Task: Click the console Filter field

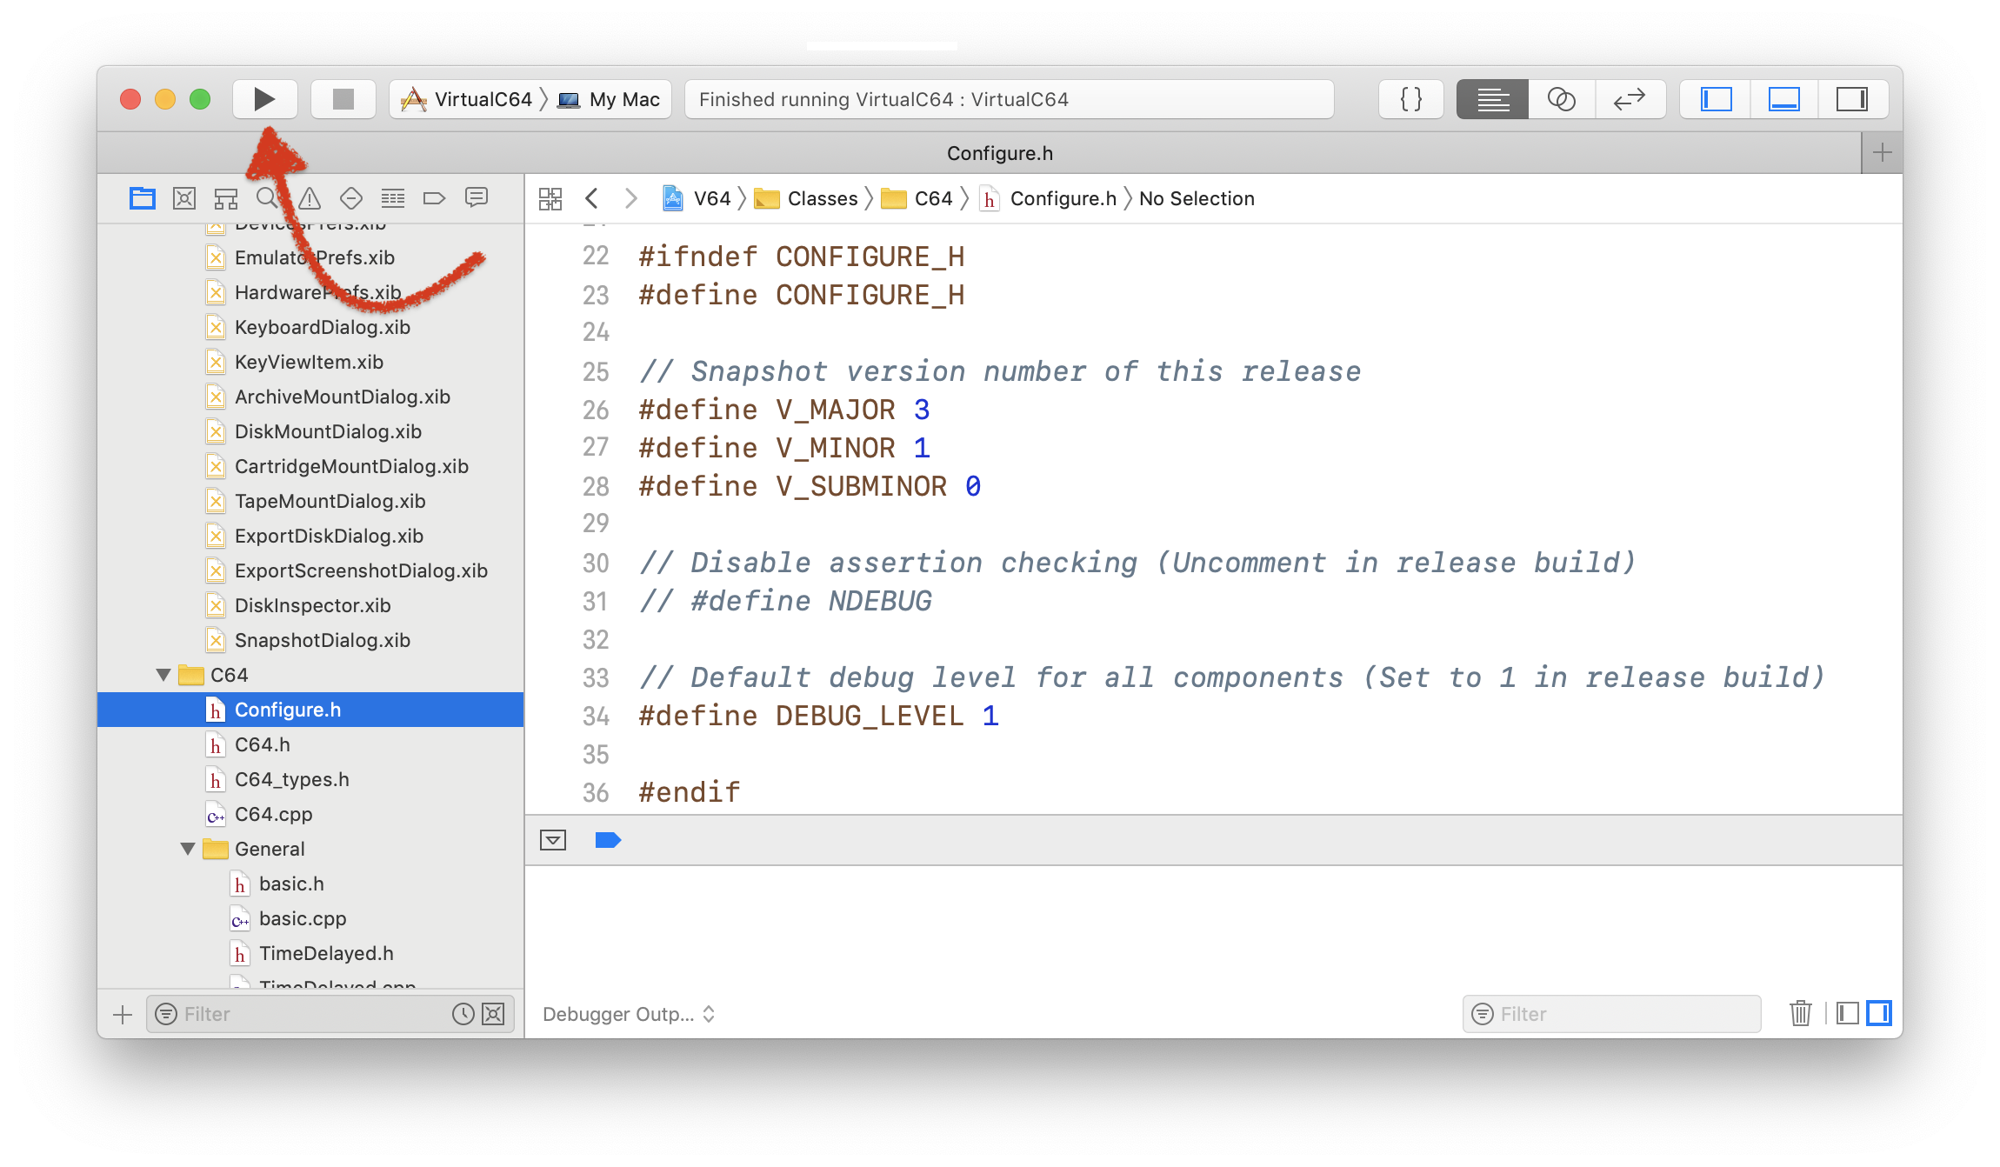Action: [1611, 1014]
